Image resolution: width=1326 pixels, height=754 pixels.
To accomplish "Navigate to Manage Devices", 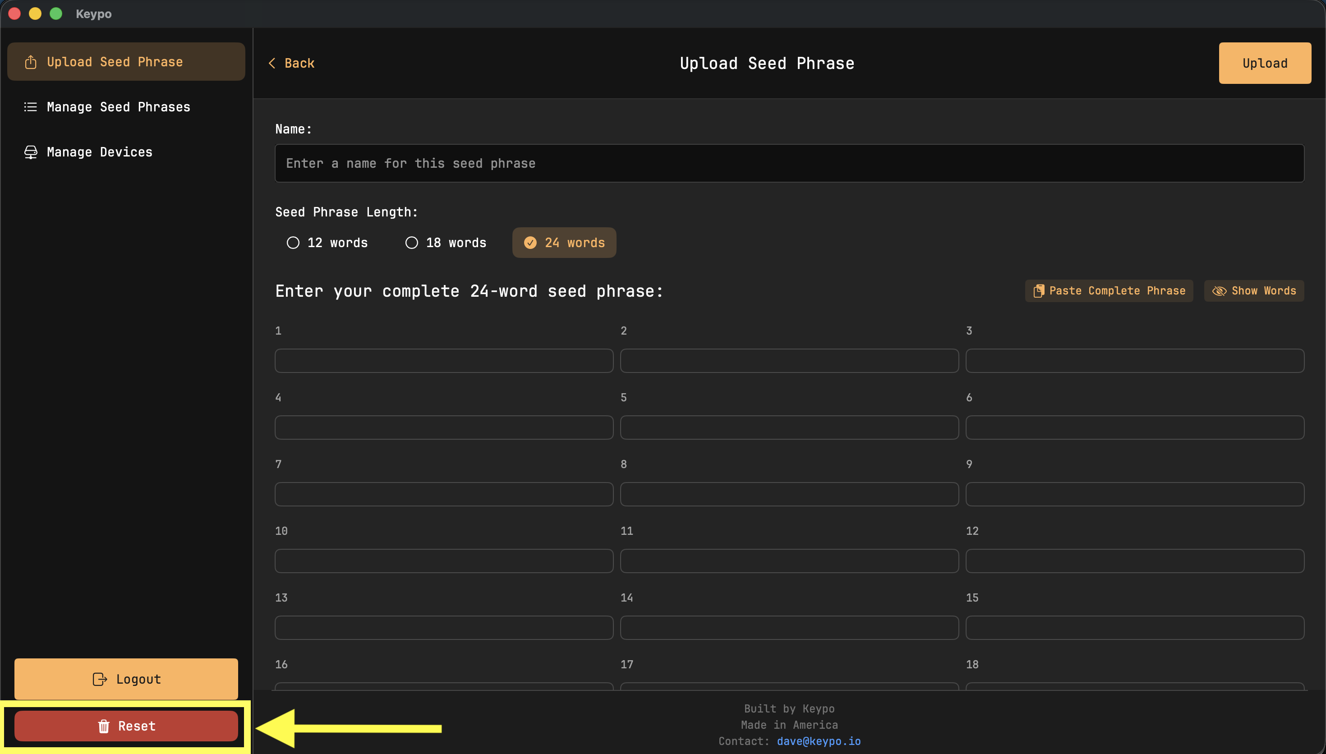I will 100,152.
